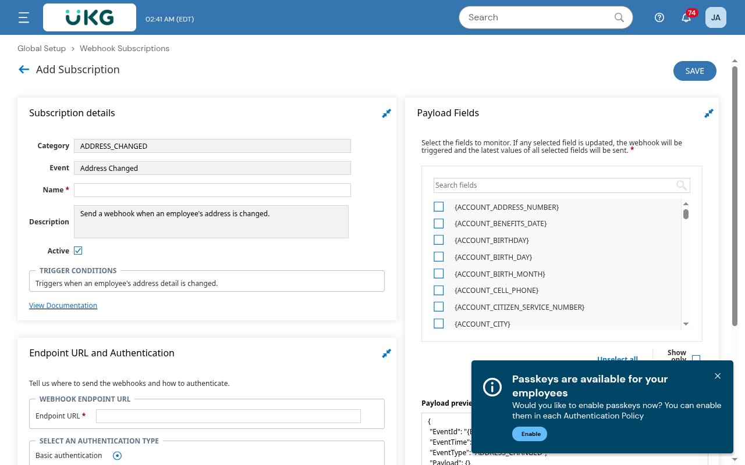745x465 pixels.
Task: Open the View Documentation link
Action: pyautogui.click(x=63, y=306)
